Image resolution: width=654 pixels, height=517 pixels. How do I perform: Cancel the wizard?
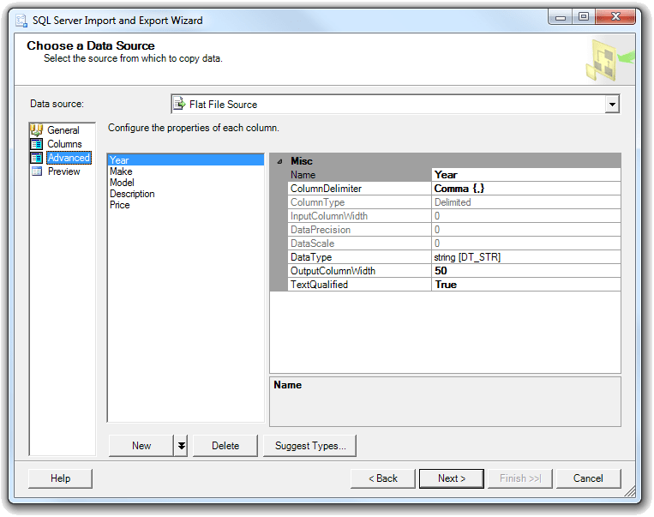(x=588, y=478)
